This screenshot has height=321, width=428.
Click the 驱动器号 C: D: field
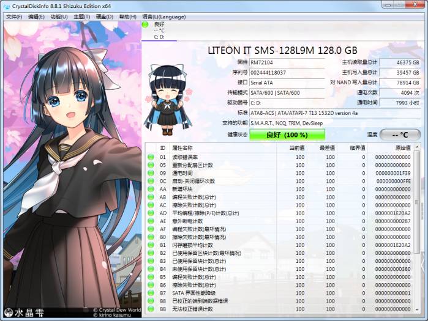tap(287, 103)
